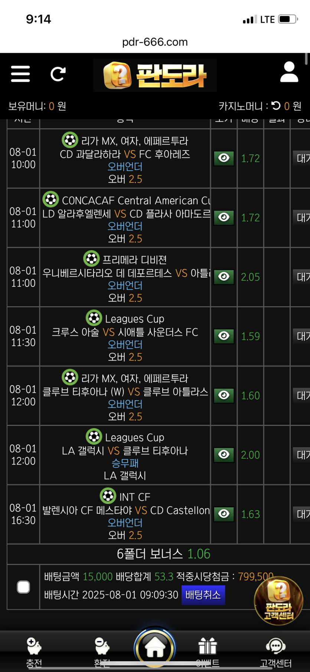Click the 승무패 link for LA 갤럭시
Screen dimensions: 310x672
click(x=125, y=463)
